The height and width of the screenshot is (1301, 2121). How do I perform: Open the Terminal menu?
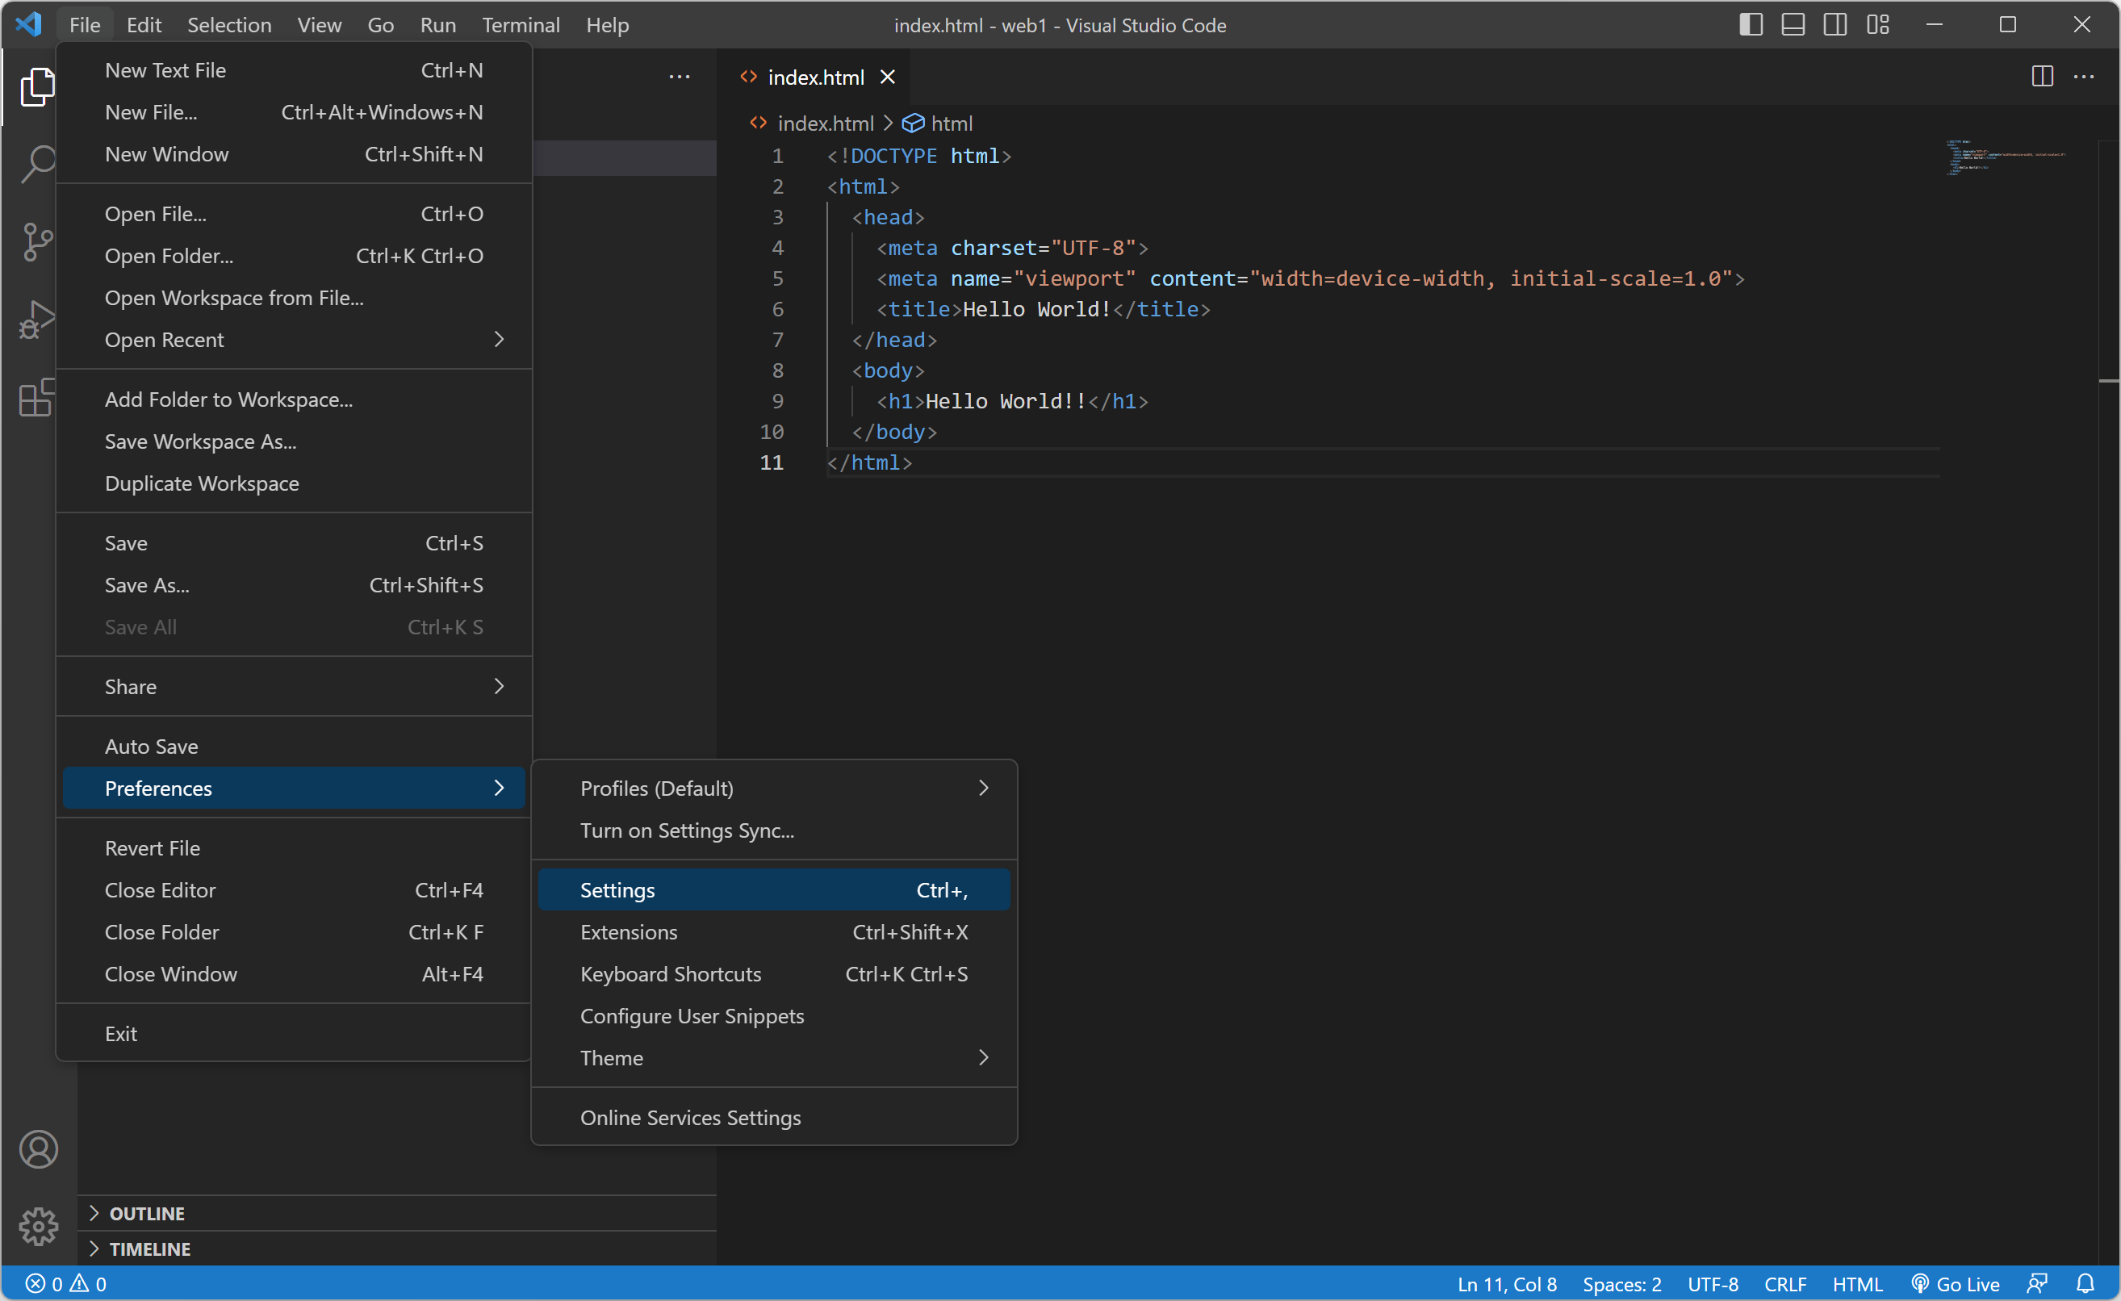(520, 25)
